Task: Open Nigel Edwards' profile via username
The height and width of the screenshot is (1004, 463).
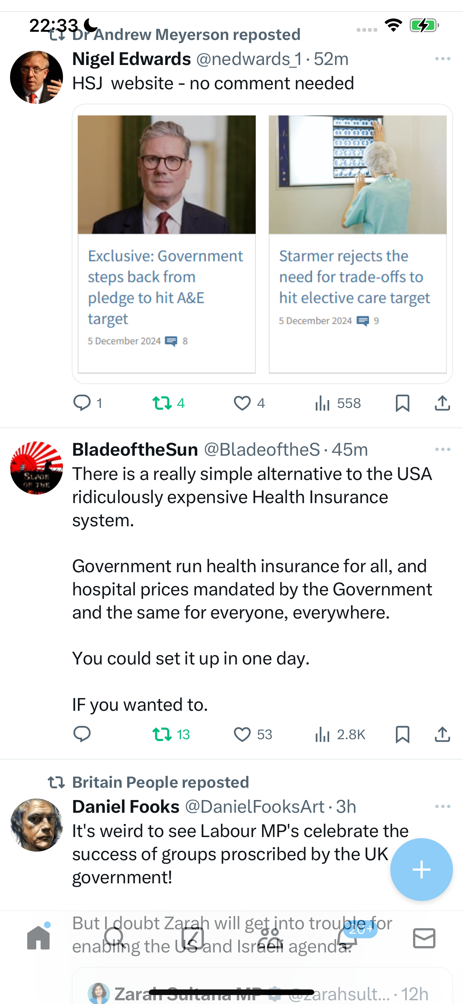Action: [249, 59]
